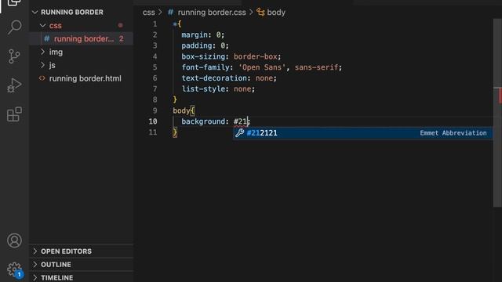Open the Search view in the activity bar

14,27
